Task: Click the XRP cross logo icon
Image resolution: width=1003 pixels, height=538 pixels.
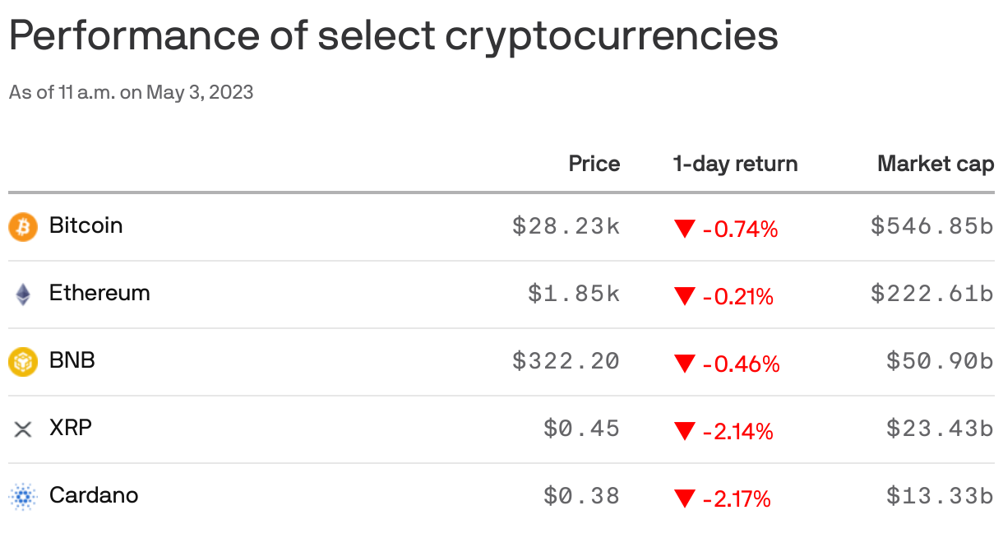Action: point(23,429)
